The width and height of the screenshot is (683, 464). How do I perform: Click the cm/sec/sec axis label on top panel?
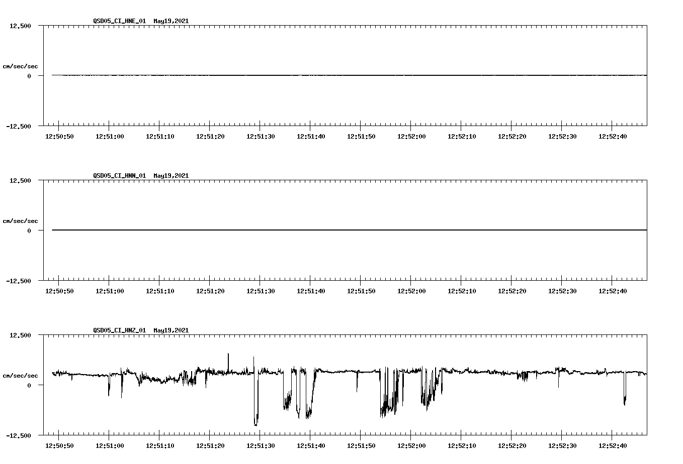[21, 66]
